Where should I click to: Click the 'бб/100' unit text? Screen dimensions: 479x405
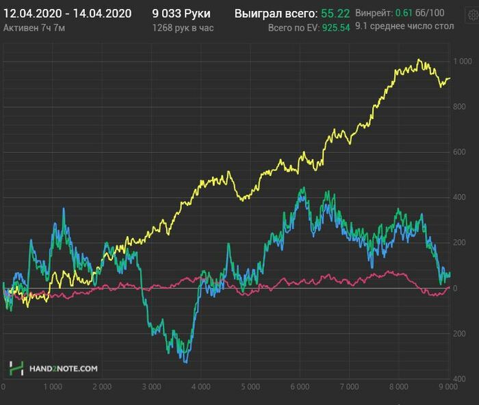coord(430,13)
